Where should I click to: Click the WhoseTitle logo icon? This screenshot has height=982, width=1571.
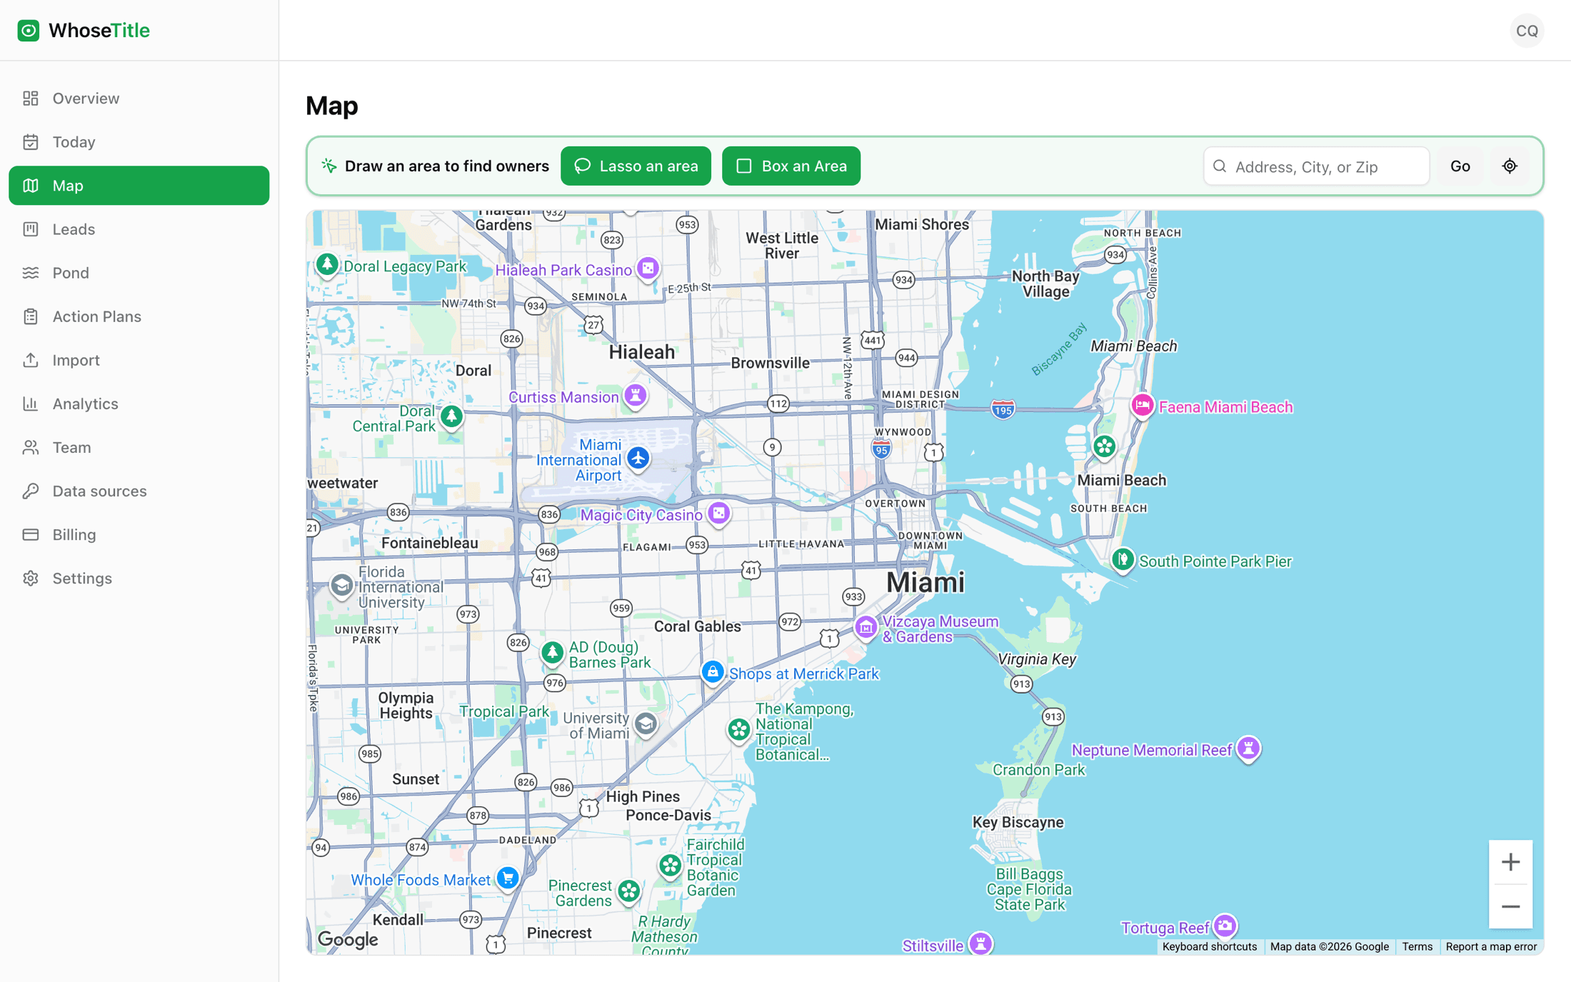click(29, 31)
